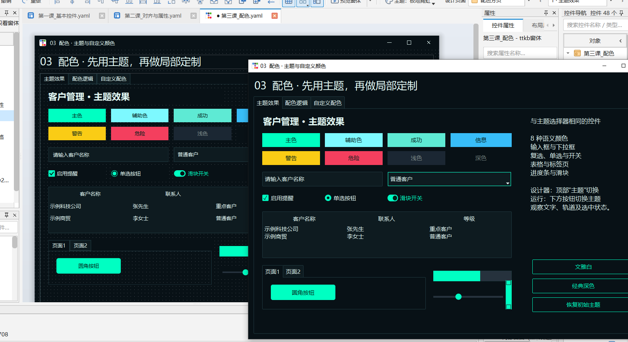Click horizontal progress bar in preview window
Image resolution: width=628 pixels, height=342 pixels.
tap(472, 276)
